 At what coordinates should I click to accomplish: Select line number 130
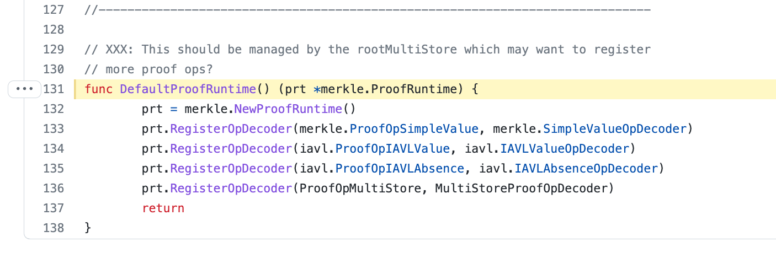pos(54,69)
